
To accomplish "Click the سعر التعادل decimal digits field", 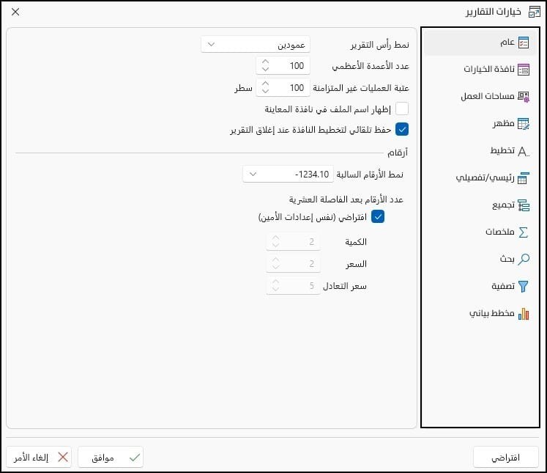I will [x=293, y=286].
